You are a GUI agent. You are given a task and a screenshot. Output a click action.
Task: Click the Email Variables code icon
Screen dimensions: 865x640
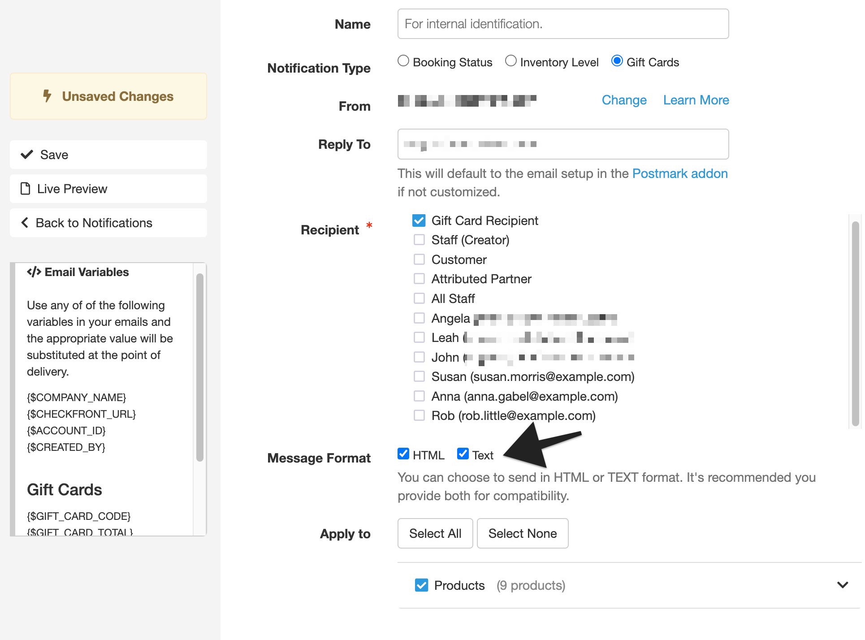click(34, 272)
